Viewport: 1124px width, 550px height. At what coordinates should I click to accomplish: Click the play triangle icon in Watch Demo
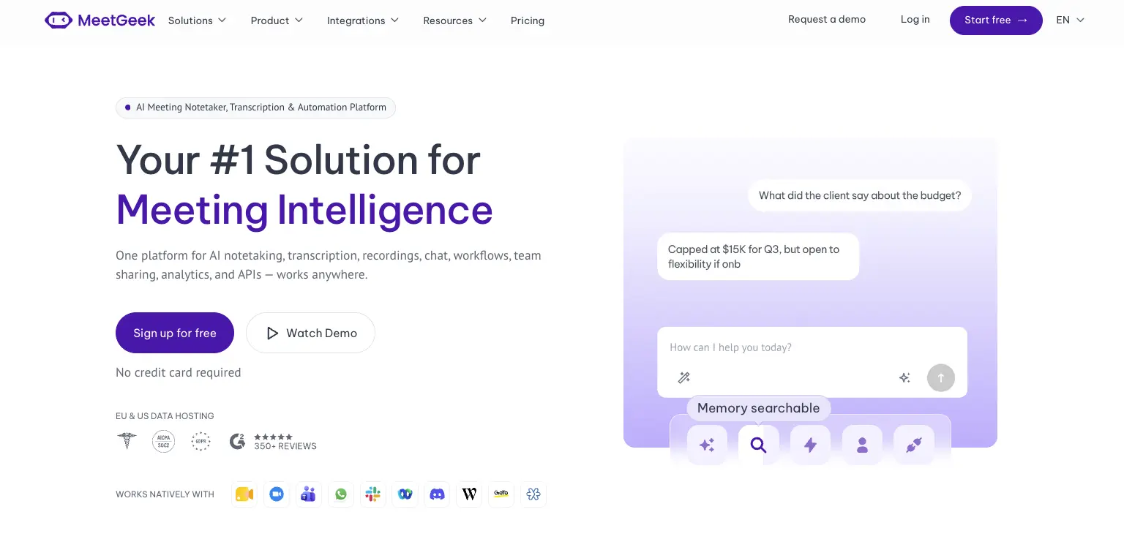272,334
